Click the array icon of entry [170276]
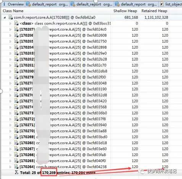Screen dimensions: 182x179 pyautogui.click(x=16, y=95)
